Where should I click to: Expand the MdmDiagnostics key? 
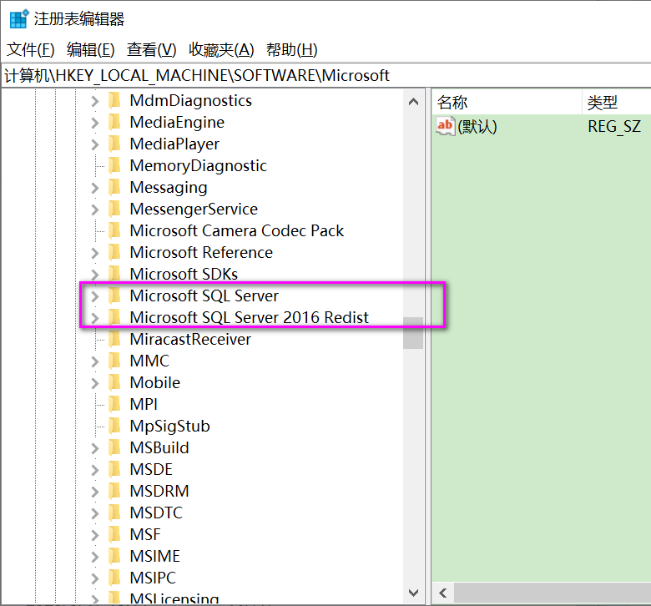(x=95, y=101)
